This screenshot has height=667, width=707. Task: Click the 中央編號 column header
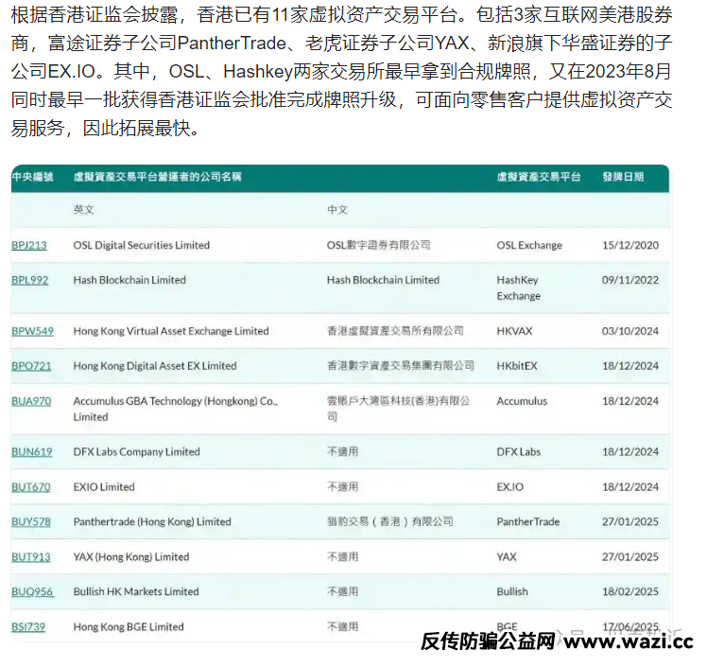click(x=32, y=176)
